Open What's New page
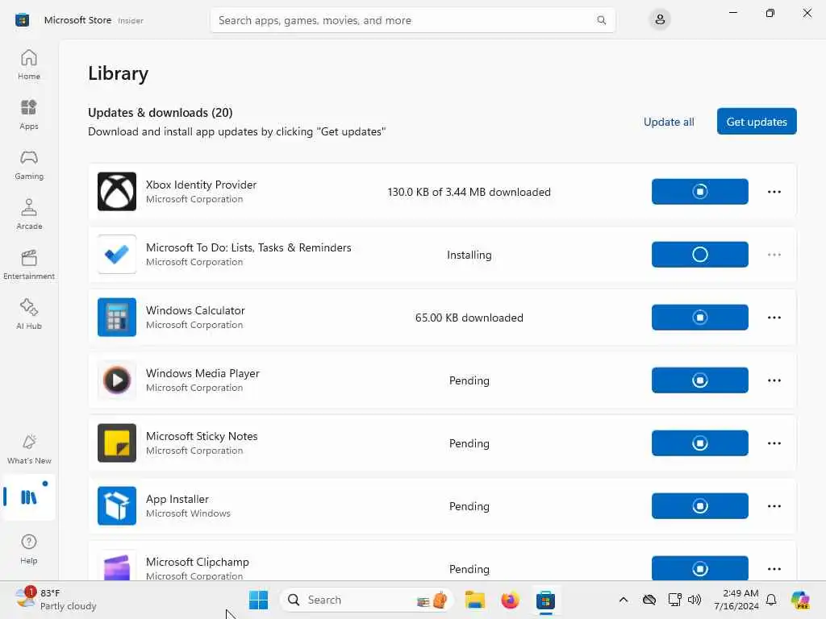Screen dimensions: 826x619 [29, 449]
